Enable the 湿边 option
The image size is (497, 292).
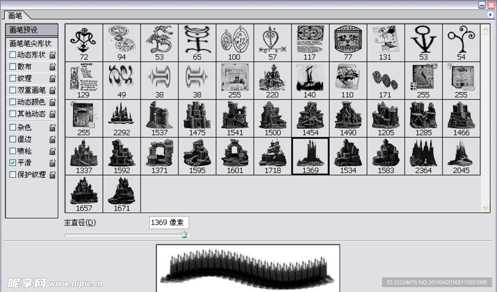pyautogui.click(x=13, y=139)
